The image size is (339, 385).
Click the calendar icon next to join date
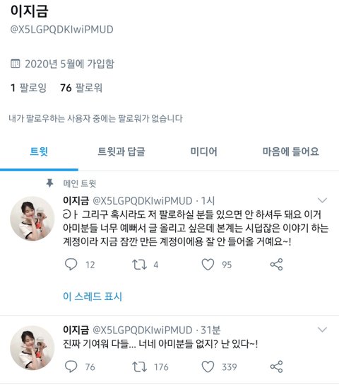[x=16, y=64]
